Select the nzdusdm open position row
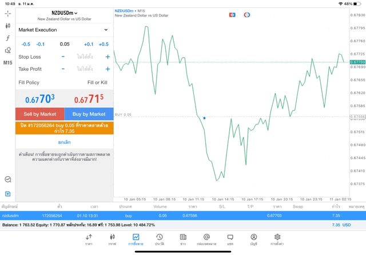 183,216
